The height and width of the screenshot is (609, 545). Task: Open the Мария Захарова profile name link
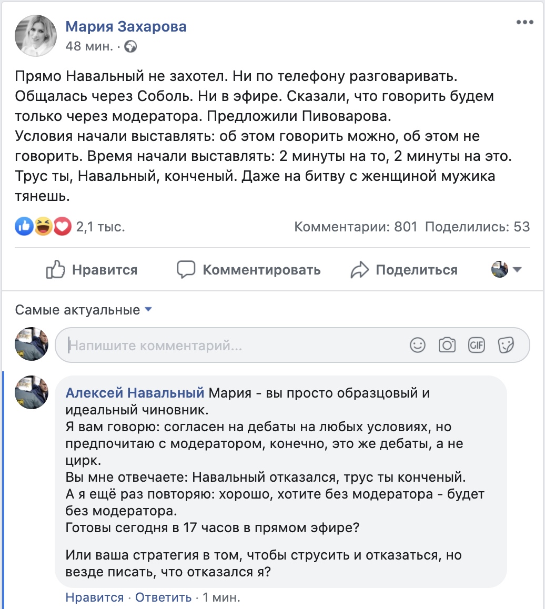click(126, 26)
